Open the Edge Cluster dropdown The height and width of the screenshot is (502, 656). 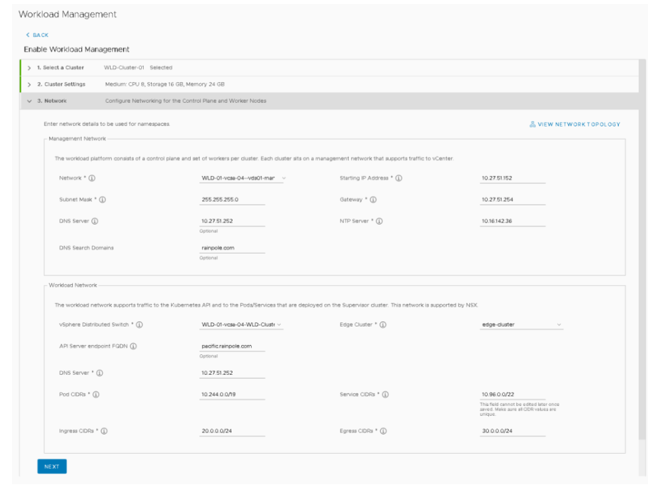[x=521, y=325]
